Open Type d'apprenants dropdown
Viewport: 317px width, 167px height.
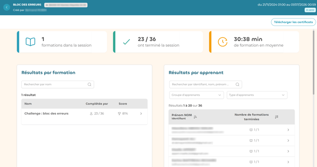point(257,95)
